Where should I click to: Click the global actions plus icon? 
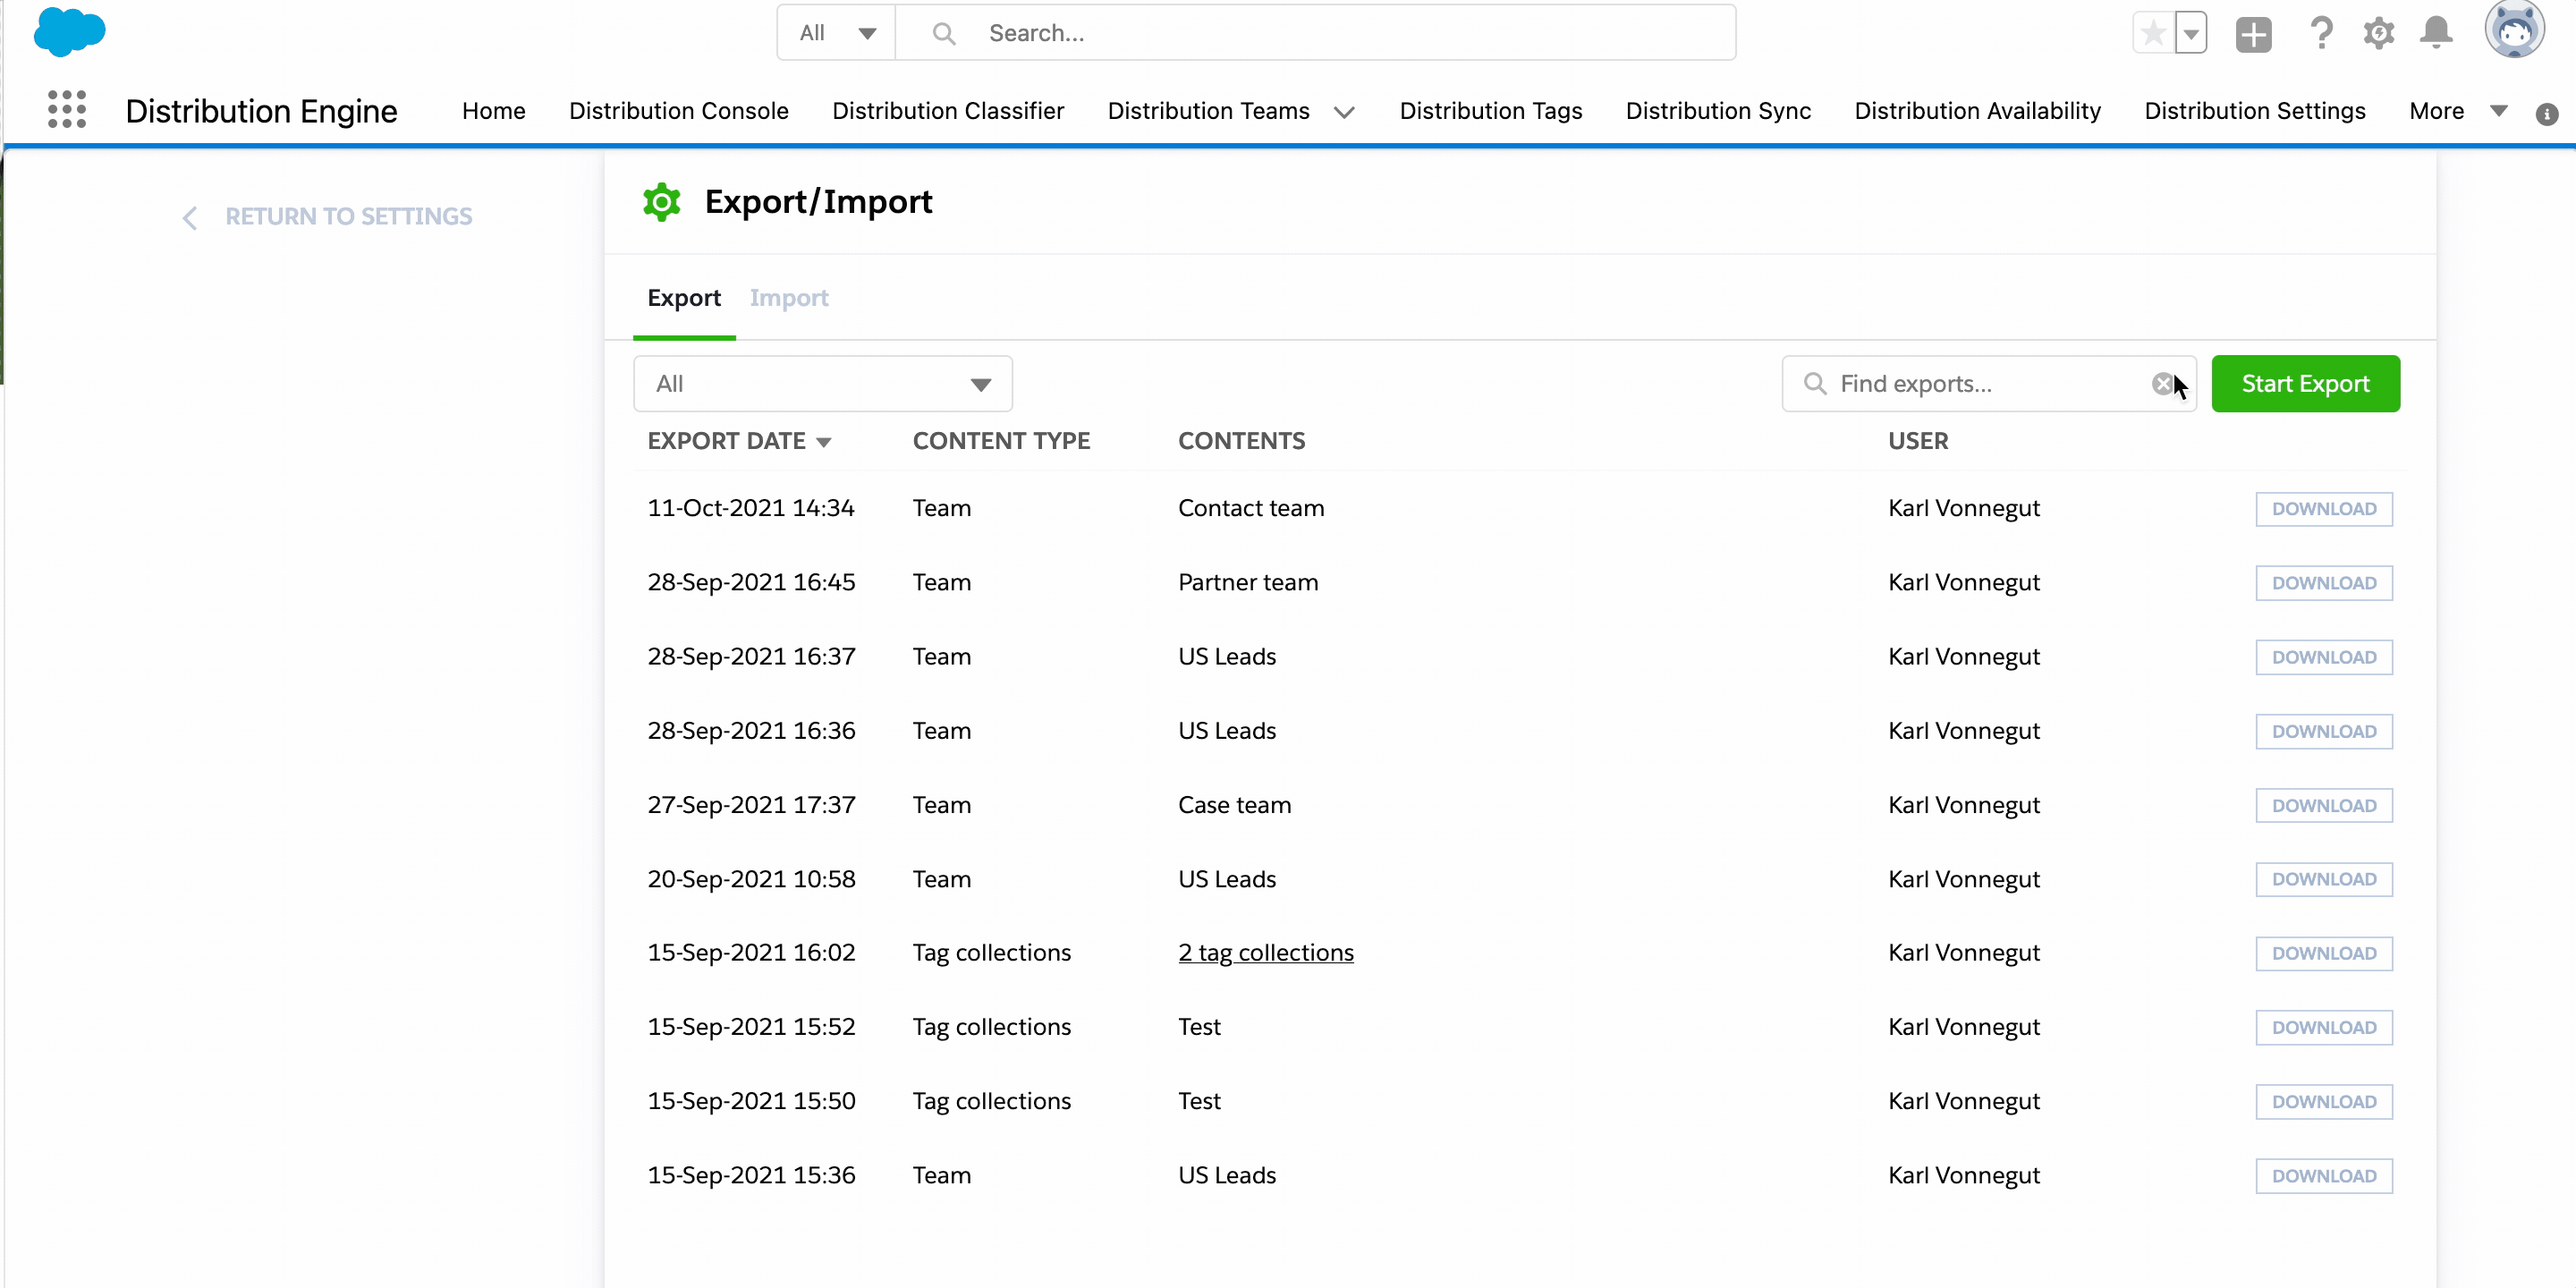point(2253,34)
